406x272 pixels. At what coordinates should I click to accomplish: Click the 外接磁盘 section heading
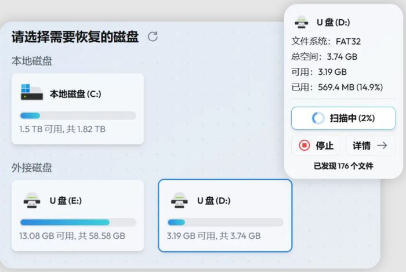tap(32, 168)
